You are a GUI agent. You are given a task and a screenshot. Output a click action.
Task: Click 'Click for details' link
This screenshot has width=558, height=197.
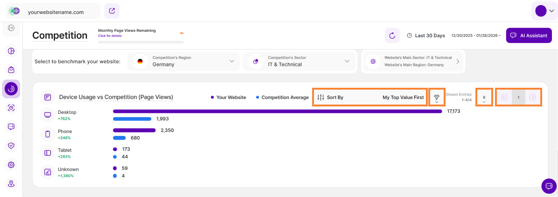[x=110, y=36]
